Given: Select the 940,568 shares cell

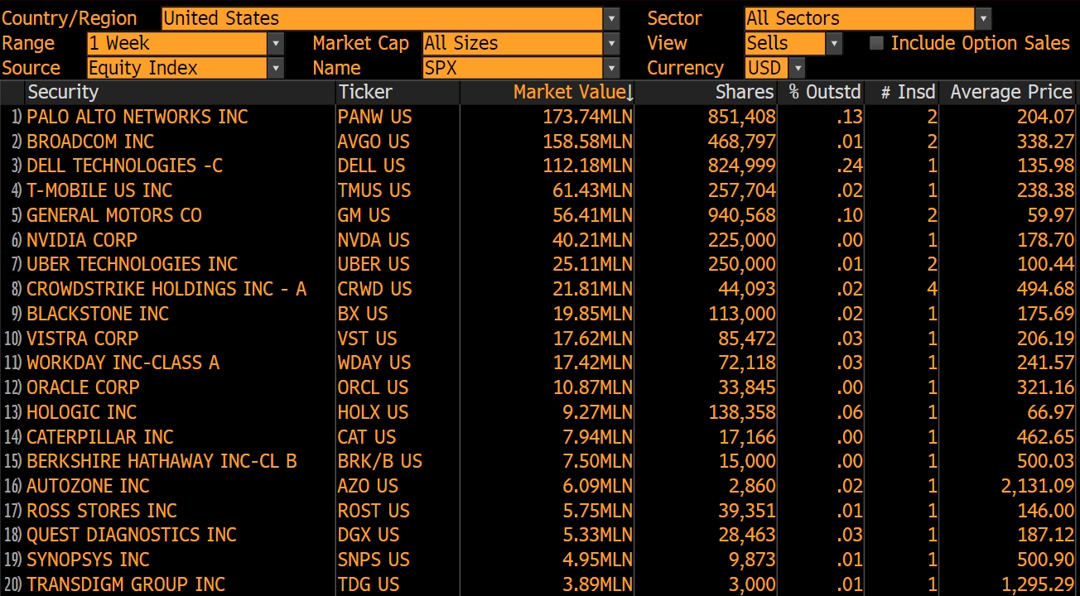Looking at the screenshot, I should (x=741, y=215).
